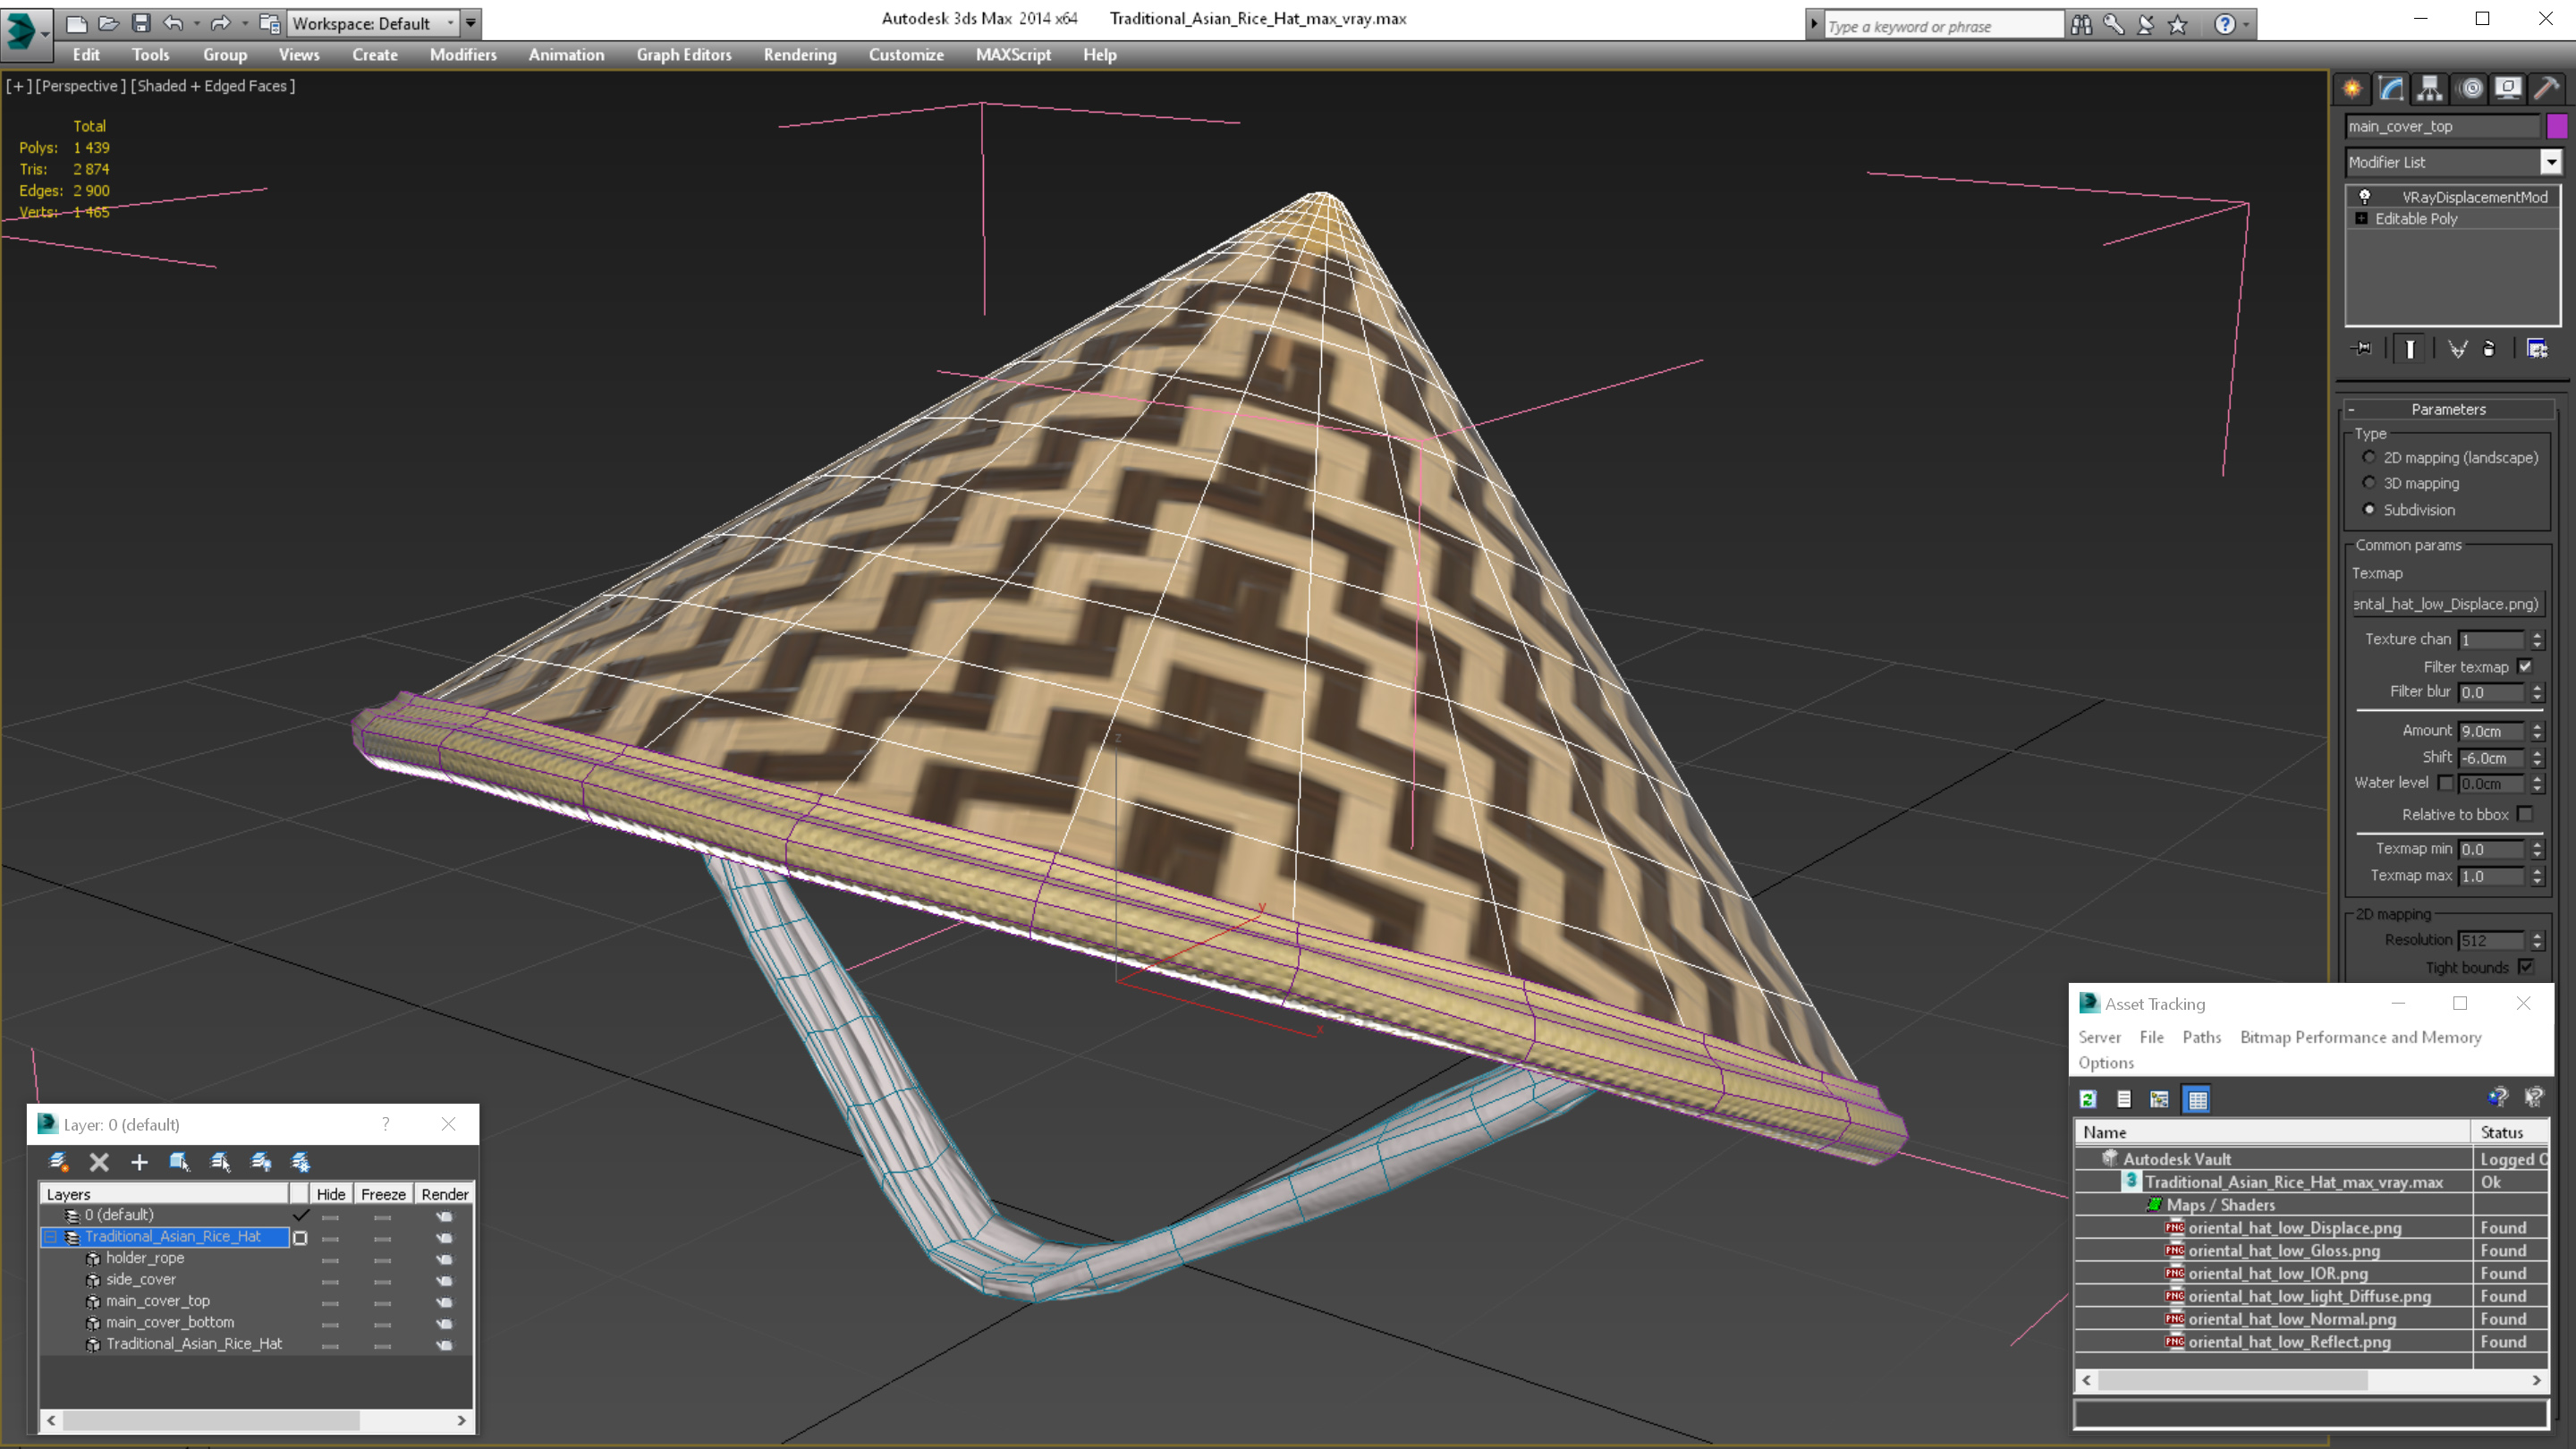Image resolution: width=2576 pixels, height=1449 pixels.
Task: Click the purple object color swatch
Action: point(2556,126)
